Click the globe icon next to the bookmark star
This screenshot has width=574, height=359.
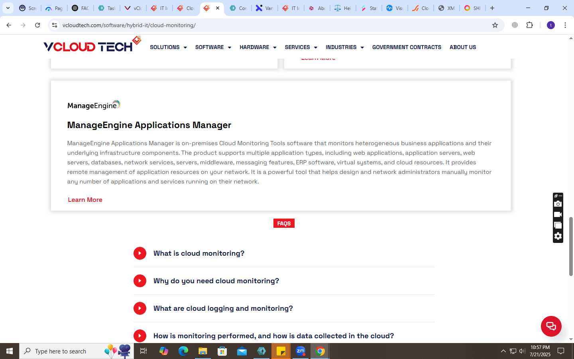point(515,25)
